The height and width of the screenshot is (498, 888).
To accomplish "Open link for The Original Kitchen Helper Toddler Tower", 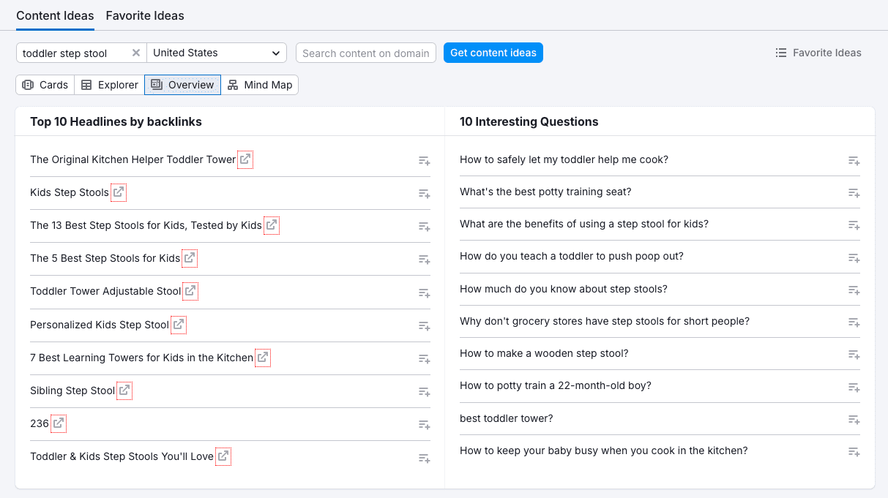I will pos(245,159).
